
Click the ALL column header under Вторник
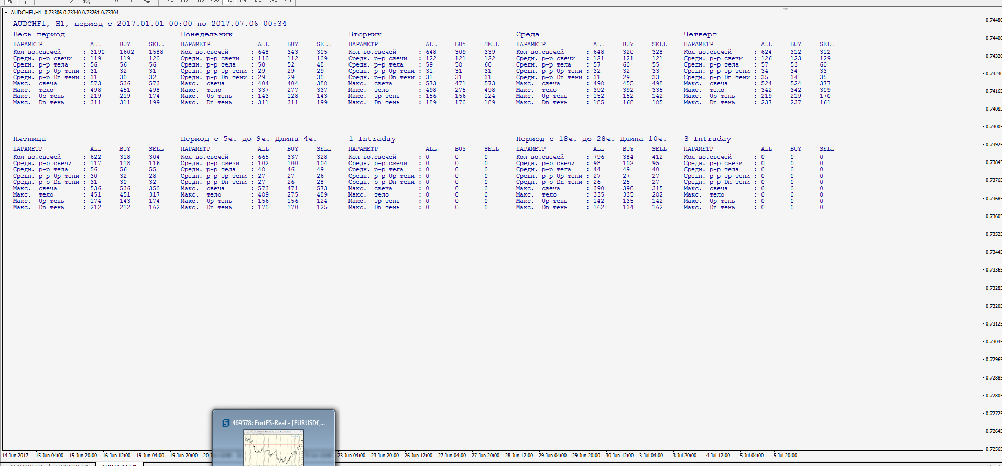(431, 44)
